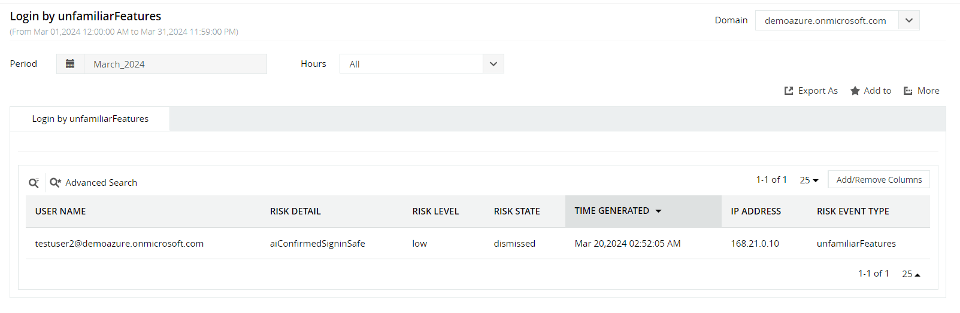Click the quick search magnifier icon

[34, 183]
